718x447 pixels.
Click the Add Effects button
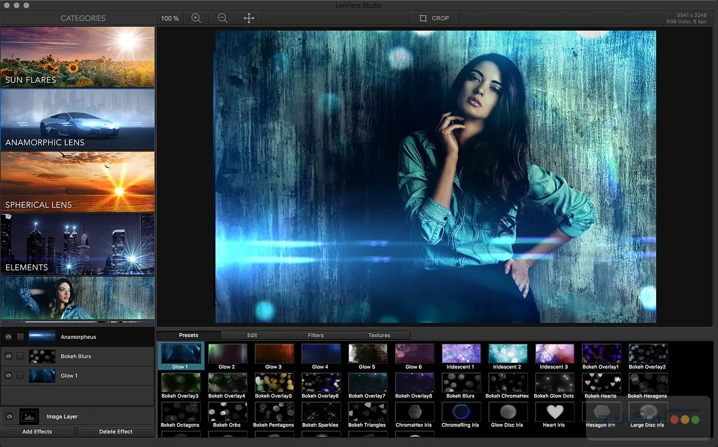click(x=38, y=432)
